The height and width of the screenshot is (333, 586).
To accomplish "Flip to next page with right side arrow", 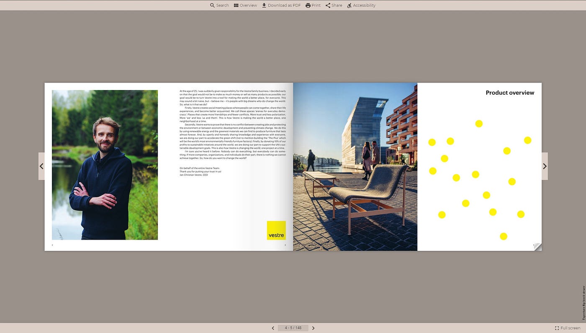I will [x=545, y=166].
